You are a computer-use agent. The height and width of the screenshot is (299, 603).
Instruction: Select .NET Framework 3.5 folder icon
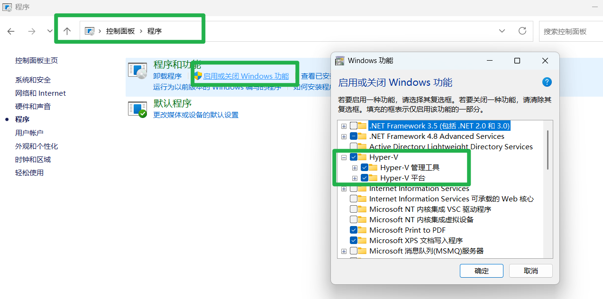pyautogui.click(x=363, y=126)
